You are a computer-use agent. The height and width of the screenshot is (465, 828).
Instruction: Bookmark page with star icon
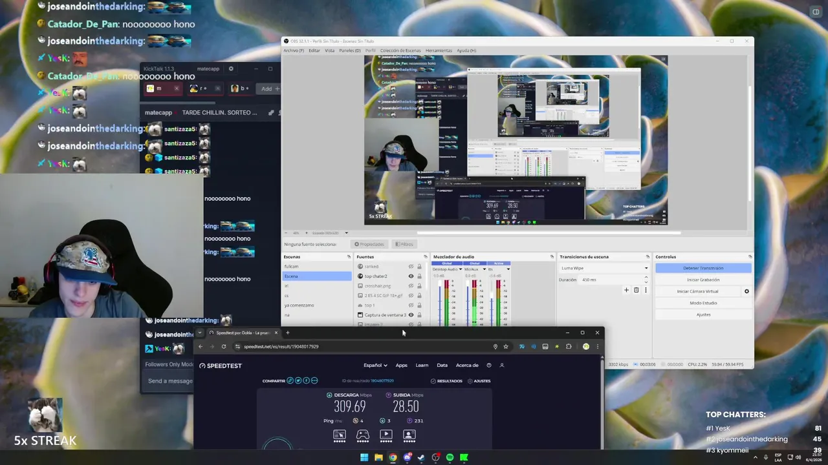click(x=506, y=347)
